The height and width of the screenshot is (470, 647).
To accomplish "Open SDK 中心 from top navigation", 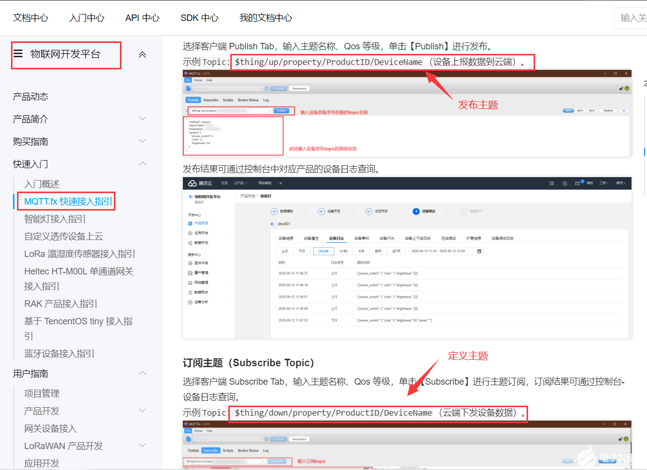I will click(x=199, y=18).
